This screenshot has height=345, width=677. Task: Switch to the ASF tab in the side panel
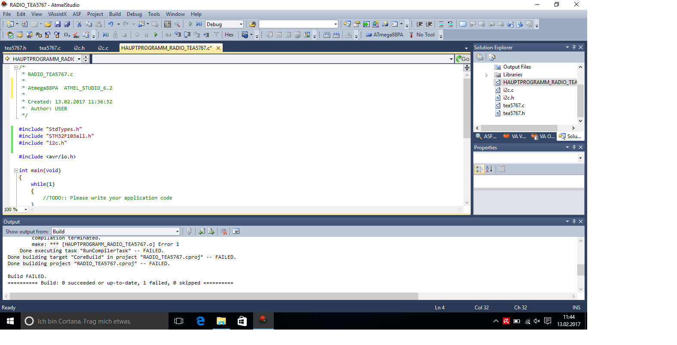pos(486,136)
